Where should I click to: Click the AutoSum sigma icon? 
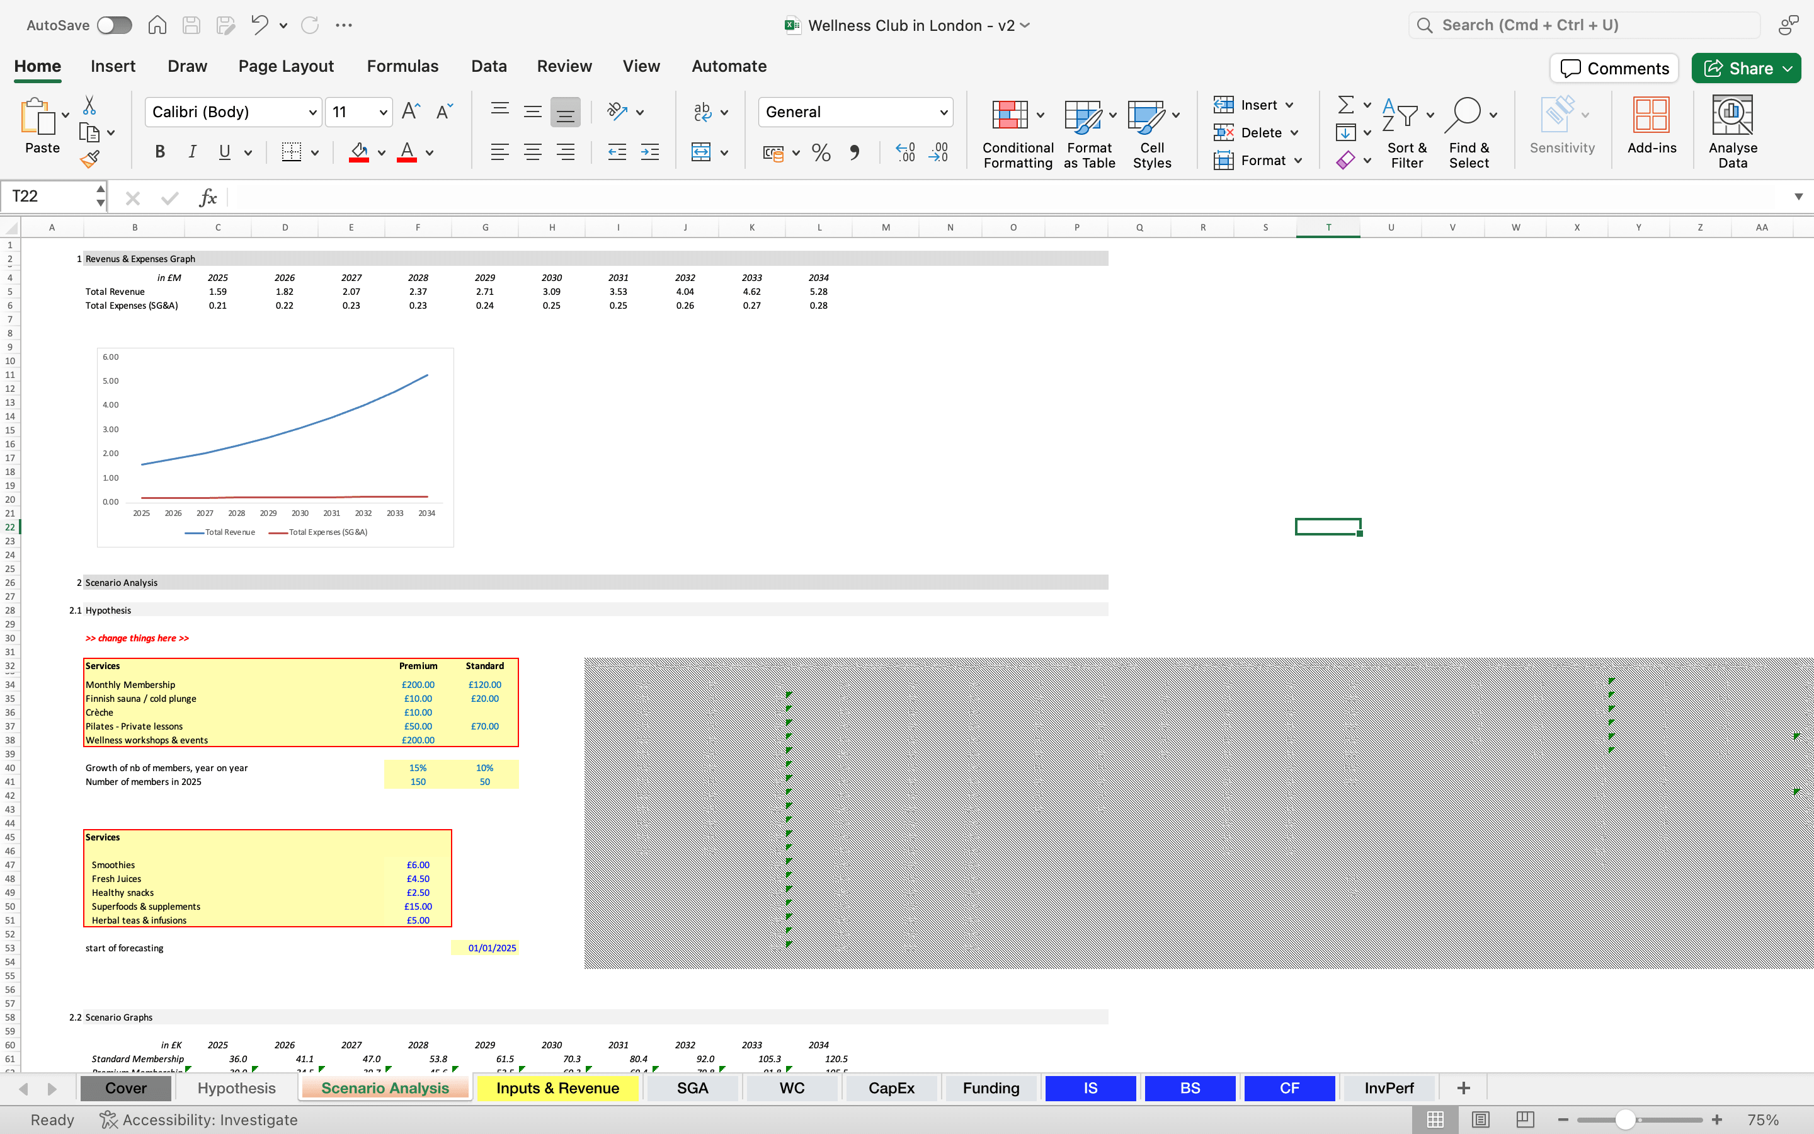(x=1345, y=104)
